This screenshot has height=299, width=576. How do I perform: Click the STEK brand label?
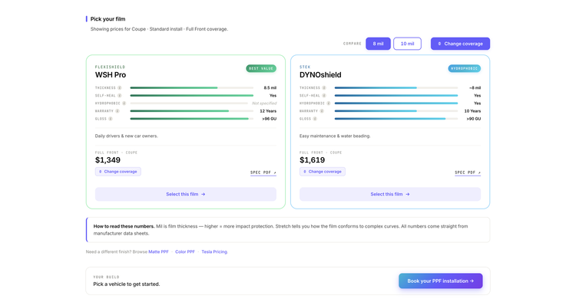pyautogui.click(x=305, y=67)
